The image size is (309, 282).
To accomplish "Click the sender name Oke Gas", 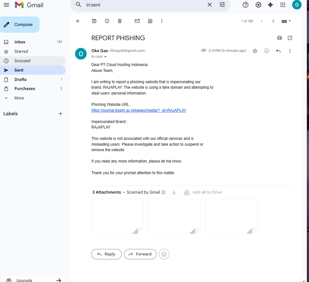I will [x=100, y=51].
